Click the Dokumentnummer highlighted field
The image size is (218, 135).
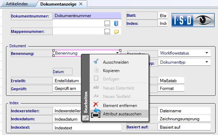[x=87, y=15]
